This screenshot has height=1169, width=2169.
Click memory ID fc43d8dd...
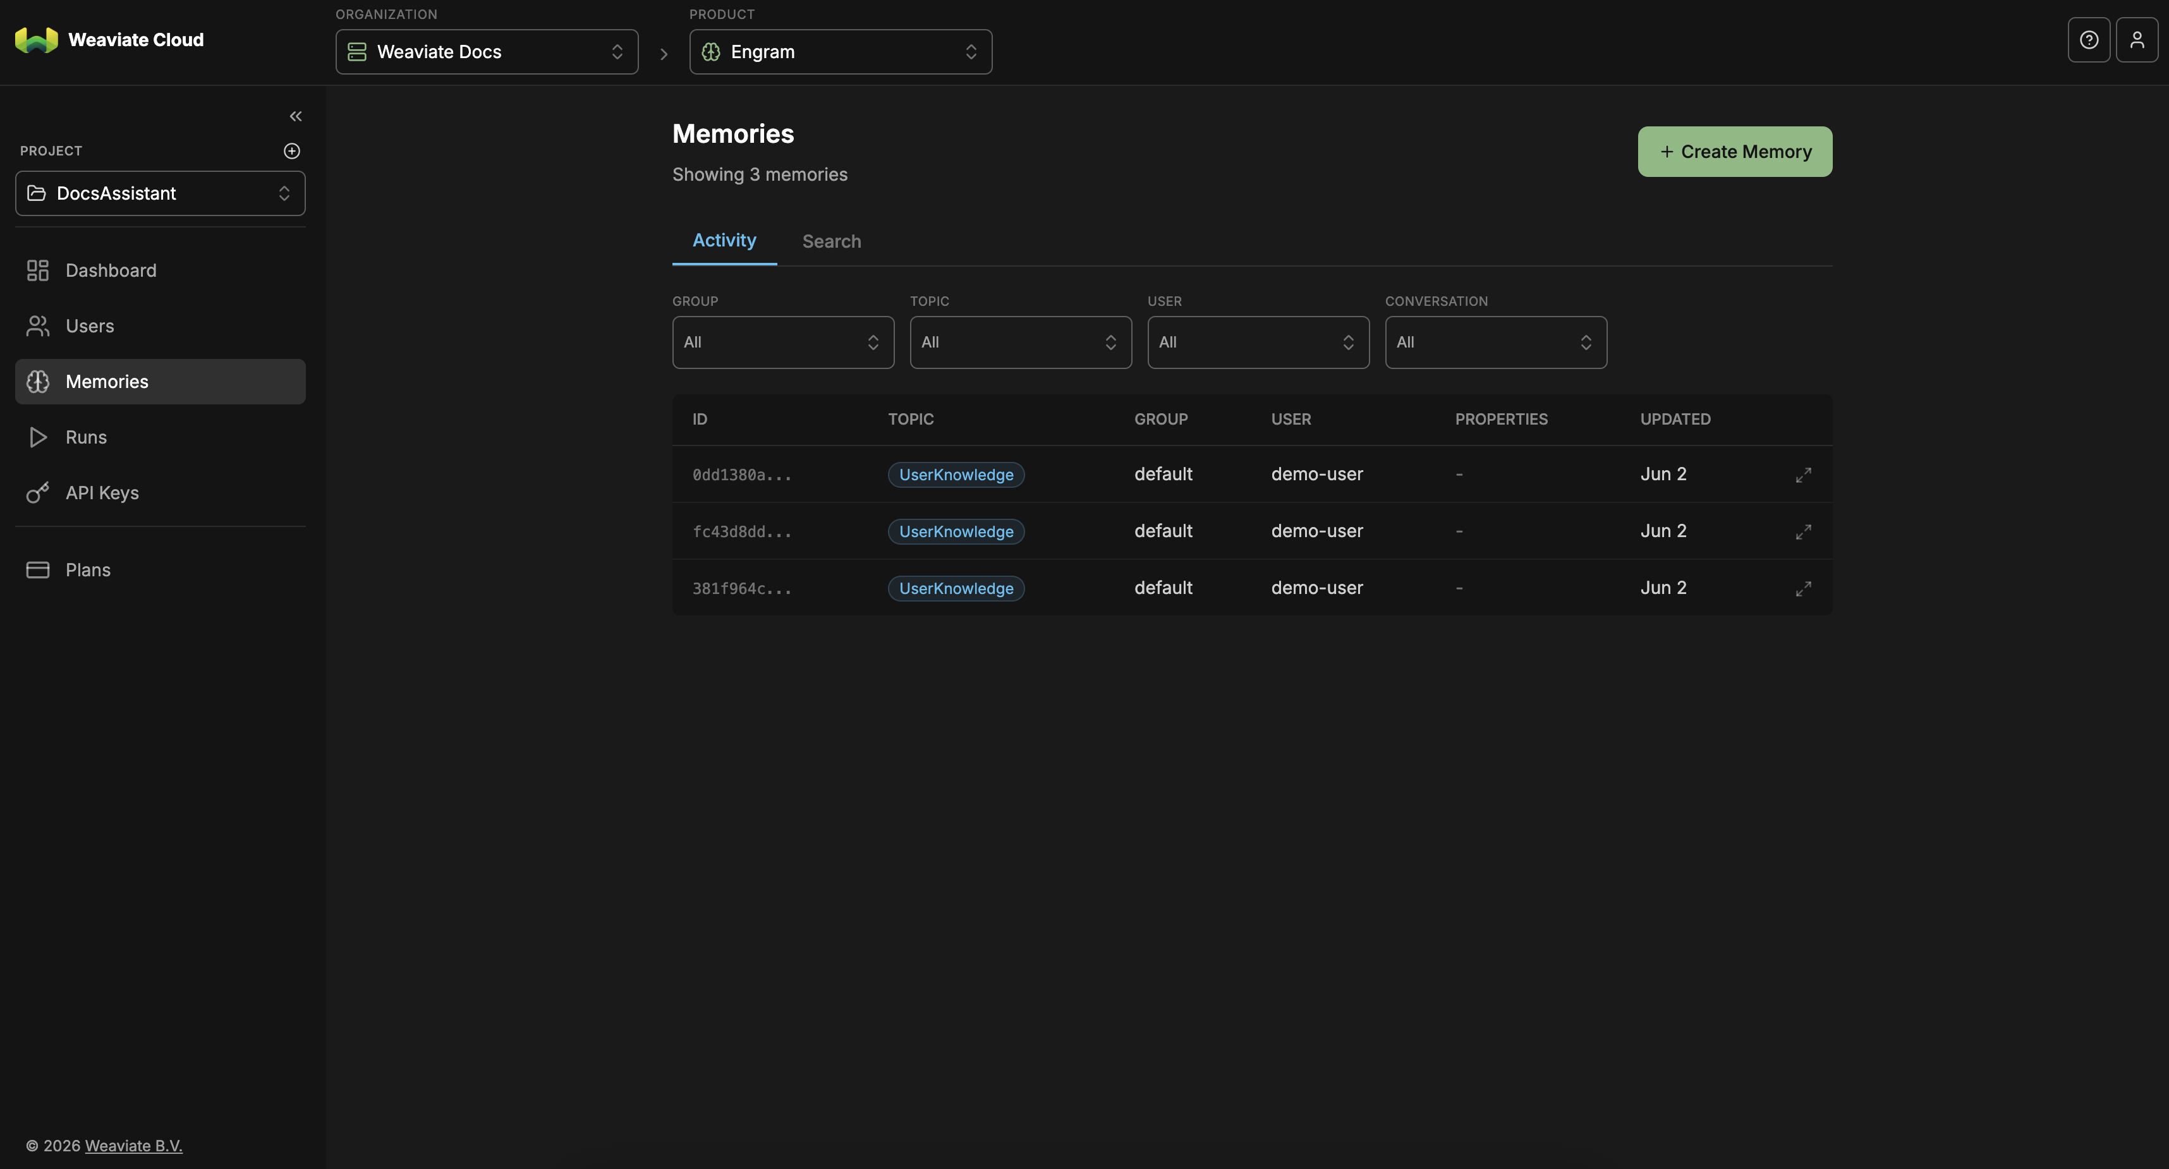(742, 532)
